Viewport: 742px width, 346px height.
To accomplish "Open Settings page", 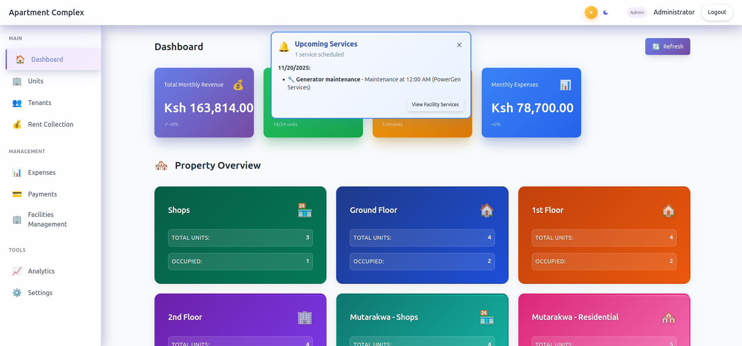I will click(53, 293).
